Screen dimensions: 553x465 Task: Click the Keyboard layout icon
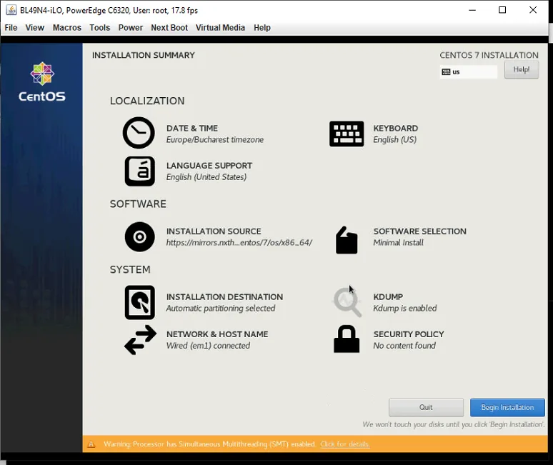347,134
